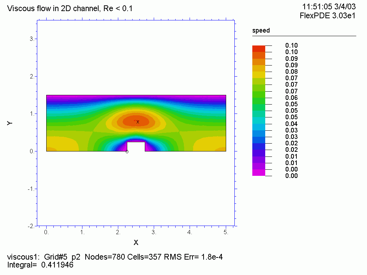Image resolution: width=367 pixels, height=275 pixels.
Task: Select the top red legend swatch
Action: click(258, 49)
